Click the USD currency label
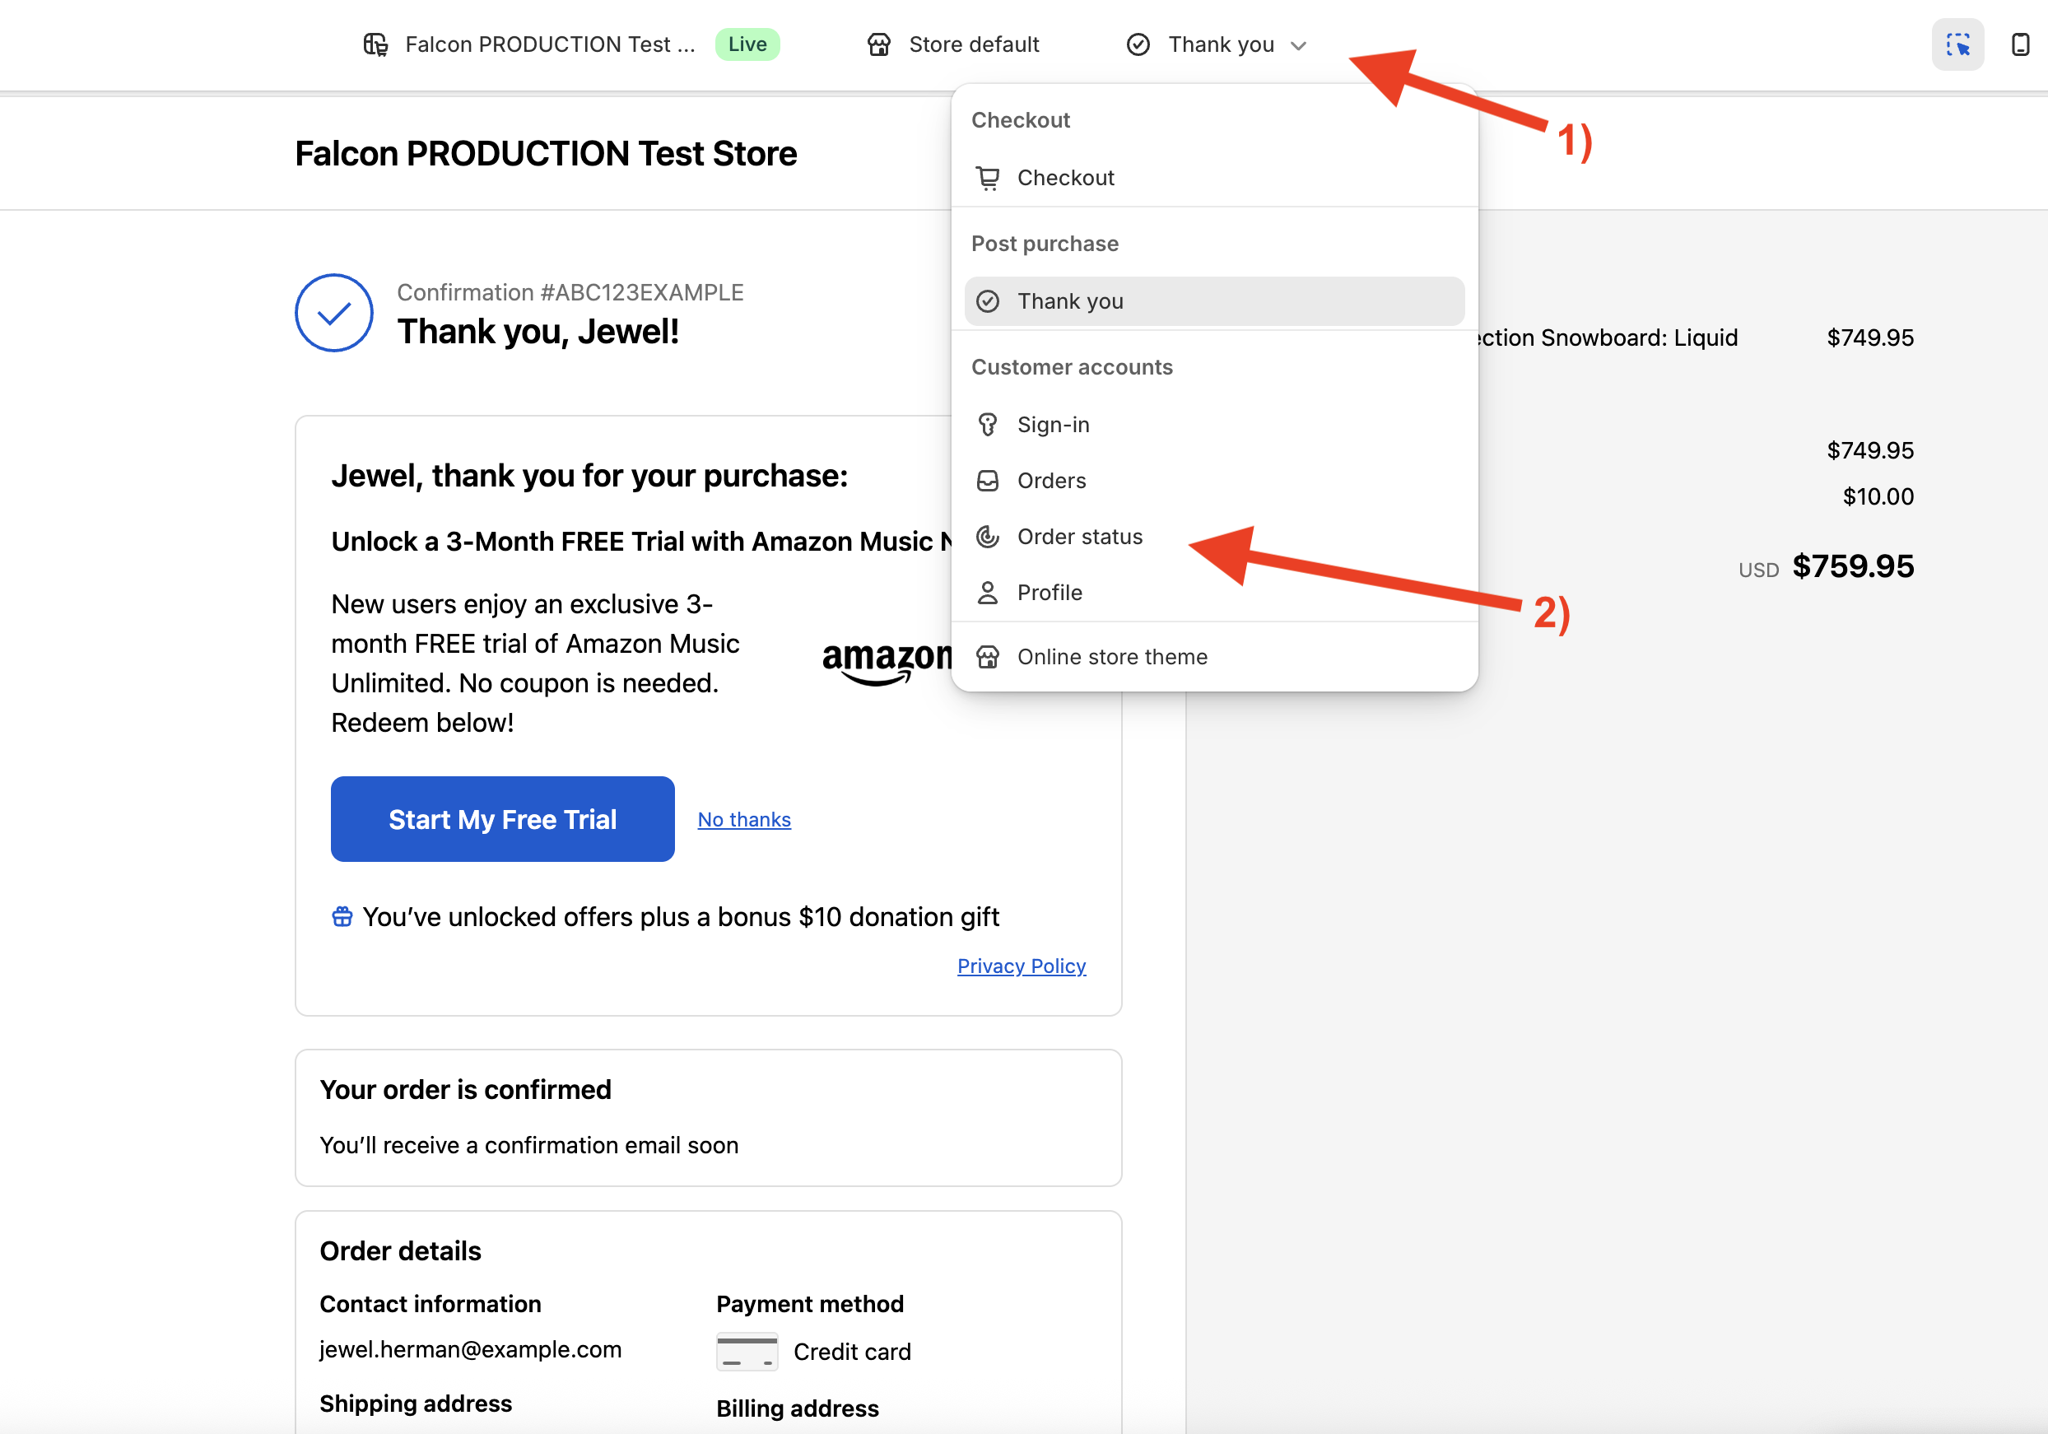Viewport: 2048px width, 1434px height. tap(1758, 570)
